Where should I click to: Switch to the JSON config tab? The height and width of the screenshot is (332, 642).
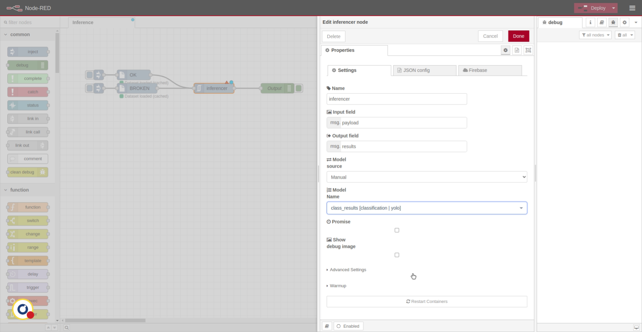[424, 70]
